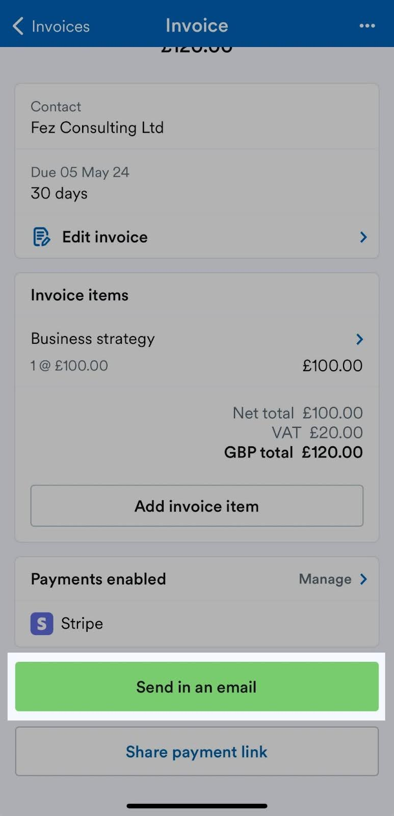The height and width of the screenshot is (816, 394).
Task: Click Share payment link
Action: (x=197, y=751)
